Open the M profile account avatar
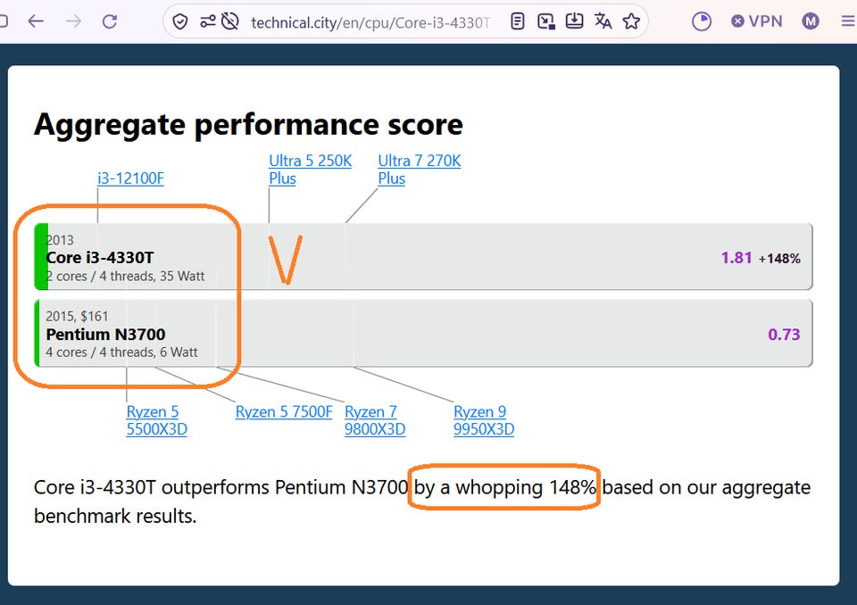857x605 pixels. [x=810, y=21]
